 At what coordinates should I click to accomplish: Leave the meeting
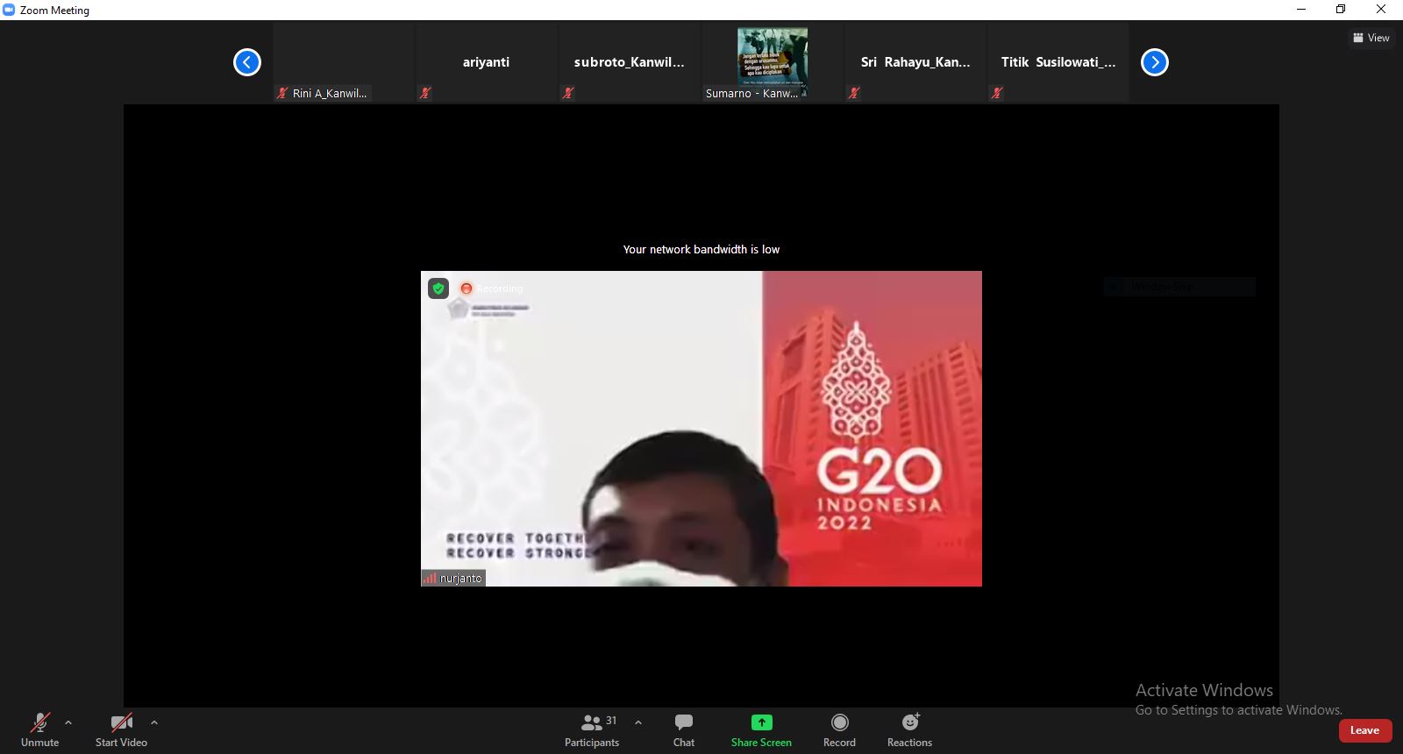point(1364,730)
